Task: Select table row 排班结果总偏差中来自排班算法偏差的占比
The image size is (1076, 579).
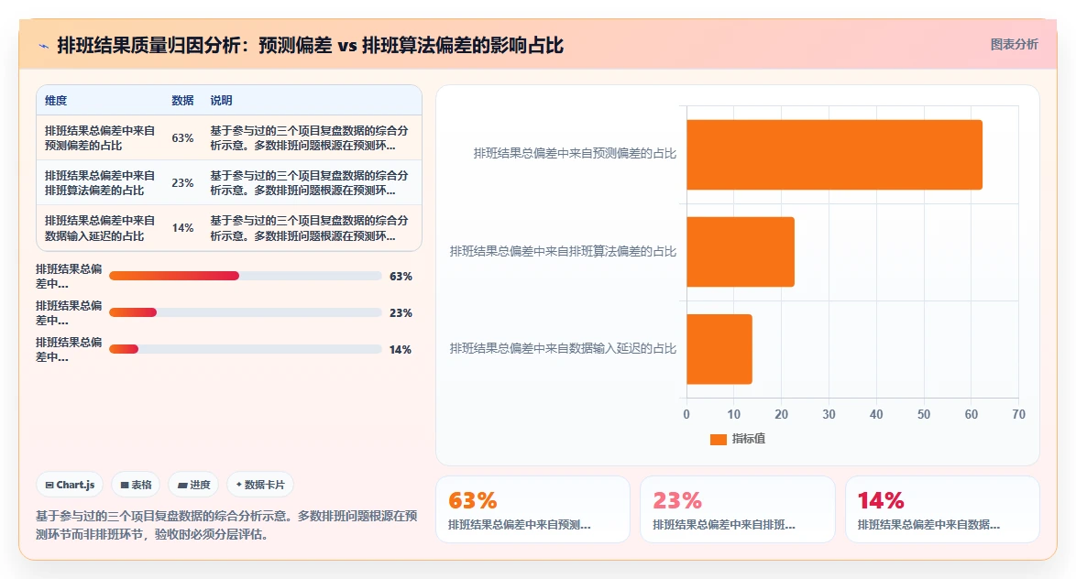Action: (229, 182)
